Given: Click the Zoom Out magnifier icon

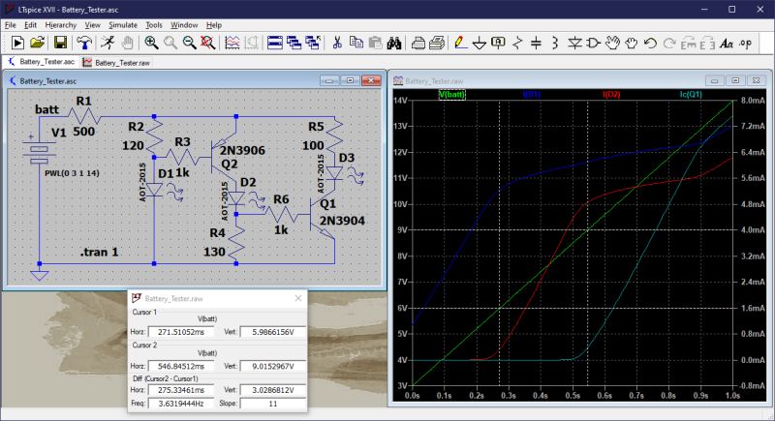Looking at the screenshot, I should 189,43.
